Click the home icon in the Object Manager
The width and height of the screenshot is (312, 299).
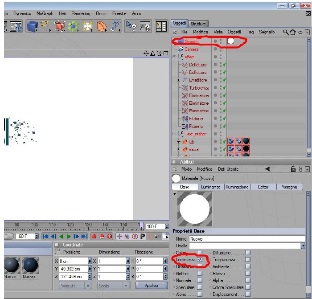tap(293, 32)
